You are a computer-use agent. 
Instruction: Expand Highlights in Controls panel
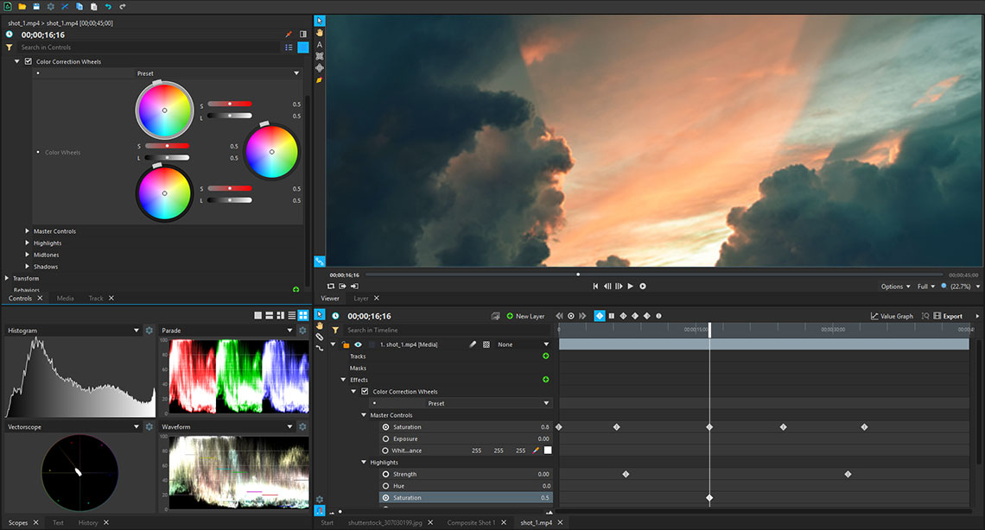coord(27,243)
